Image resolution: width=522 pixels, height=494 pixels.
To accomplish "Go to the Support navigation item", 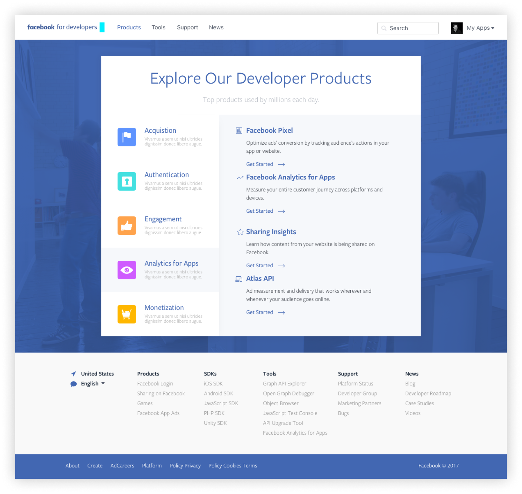I will pos(187,28).
